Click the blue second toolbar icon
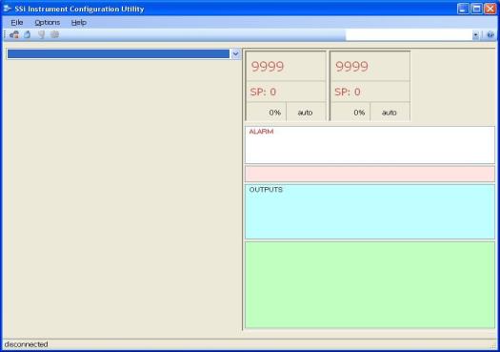 [x=28, y=34]
